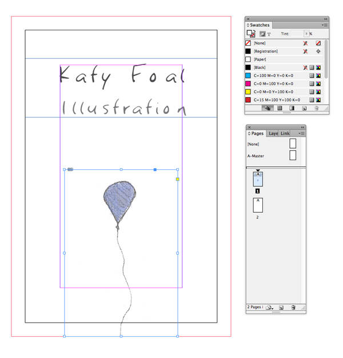Click the balloon illustration on the page

119,205
